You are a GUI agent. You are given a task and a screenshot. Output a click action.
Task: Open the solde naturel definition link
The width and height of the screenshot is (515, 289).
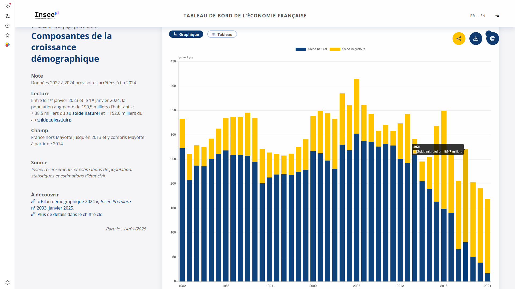point(86,113)
